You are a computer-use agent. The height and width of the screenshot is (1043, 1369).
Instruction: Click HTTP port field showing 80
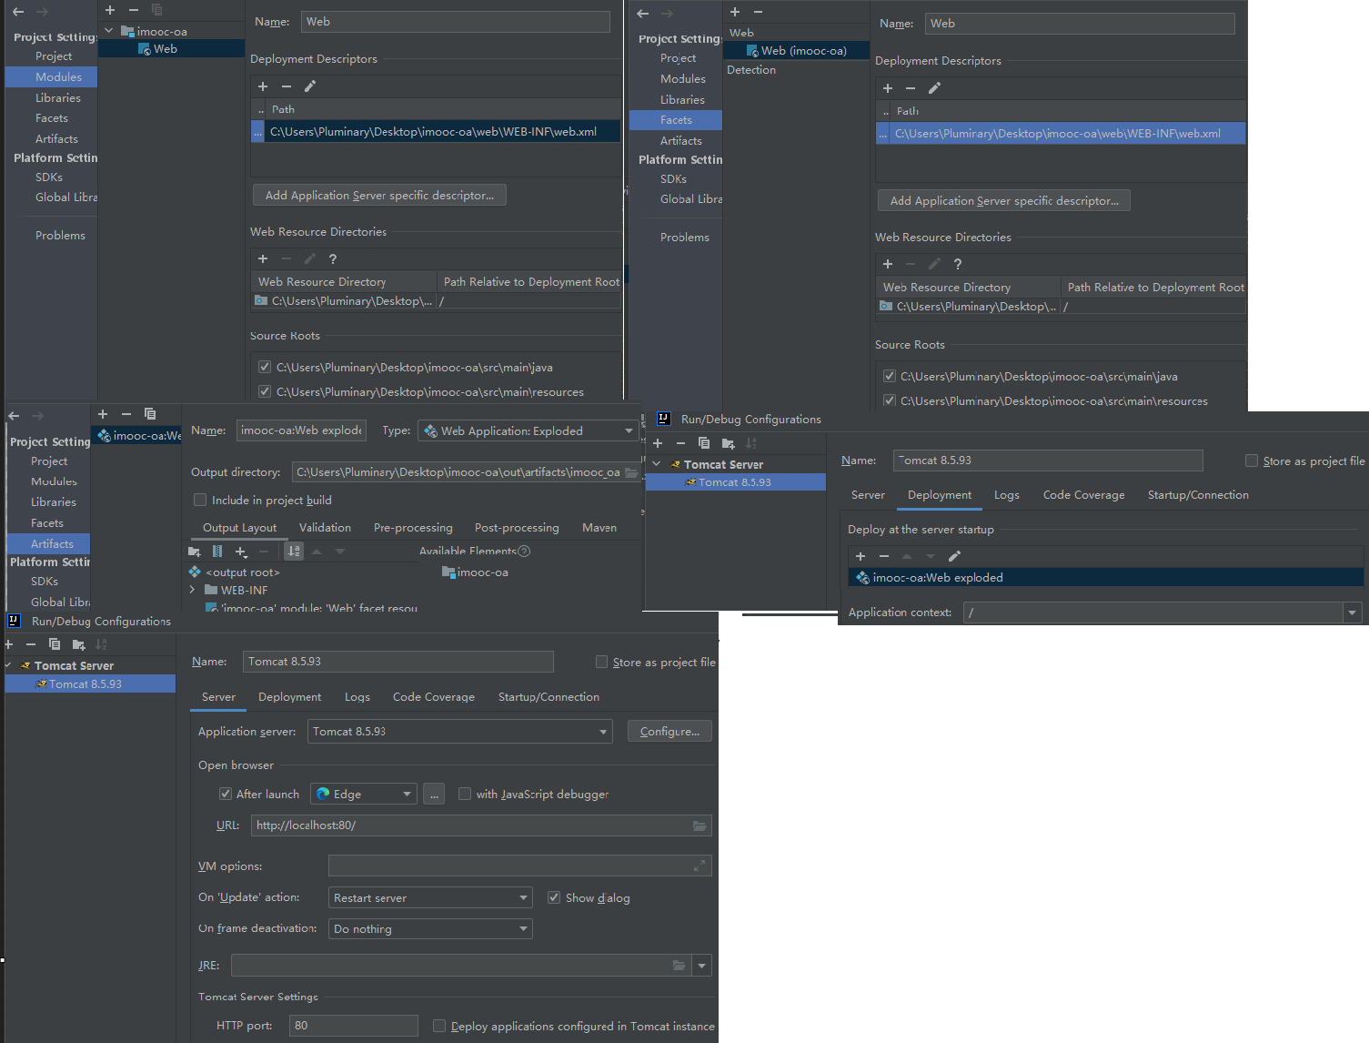354,1026
